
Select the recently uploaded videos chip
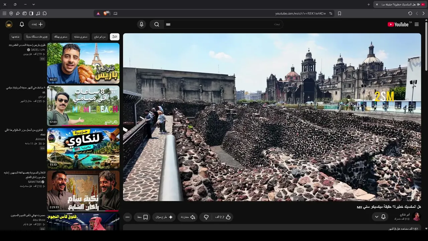tap(37, 36)
